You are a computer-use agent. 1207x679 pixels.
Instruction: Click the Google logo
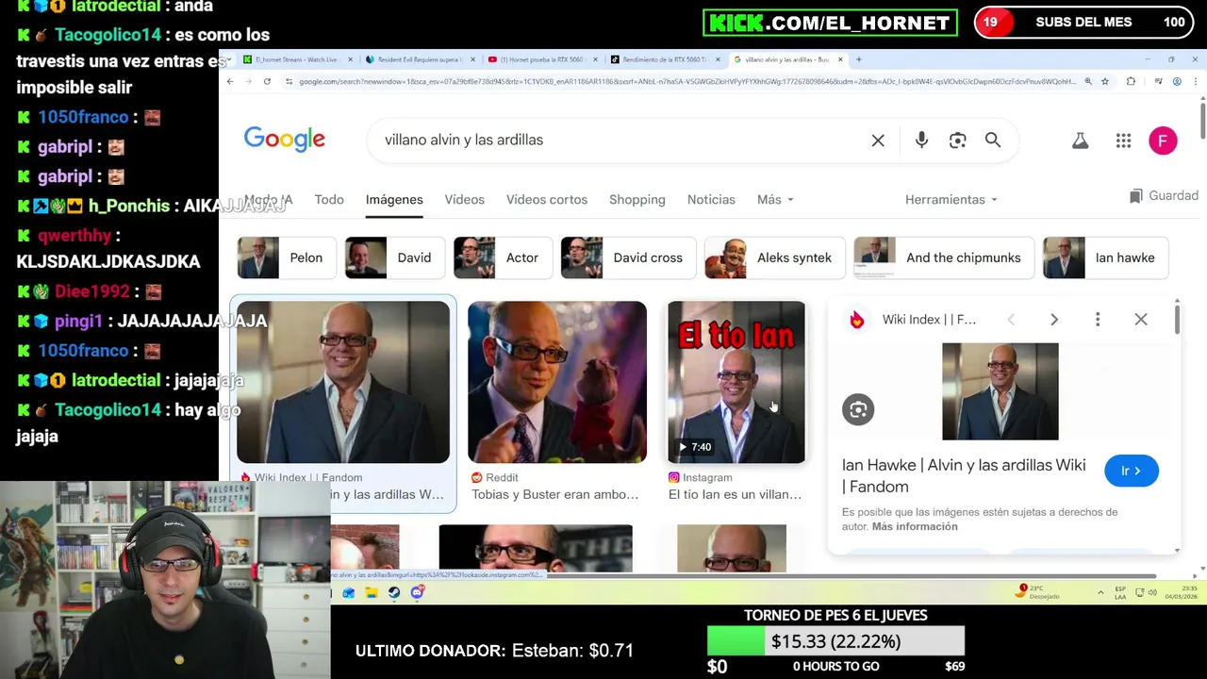point(284,140)
